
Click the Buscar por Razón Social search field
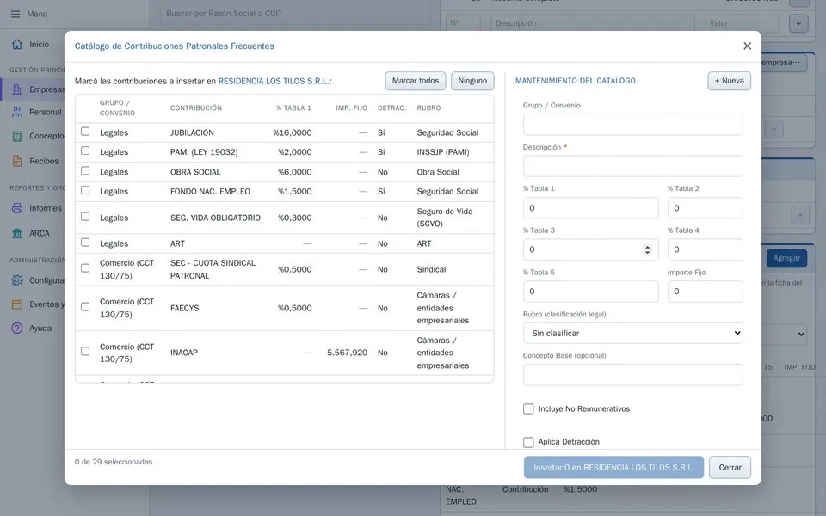coord(295,14)
